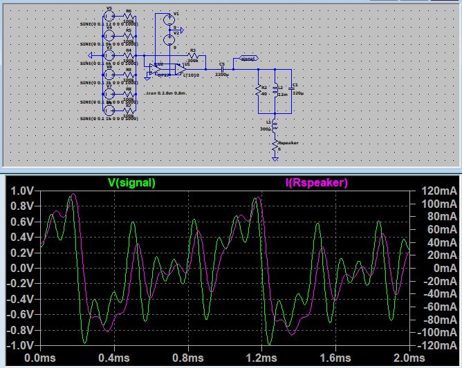Click the SINE(0 0.1 1k ...) source value
Viewport: 462px width, 368px height.
(x=109, y=119)
